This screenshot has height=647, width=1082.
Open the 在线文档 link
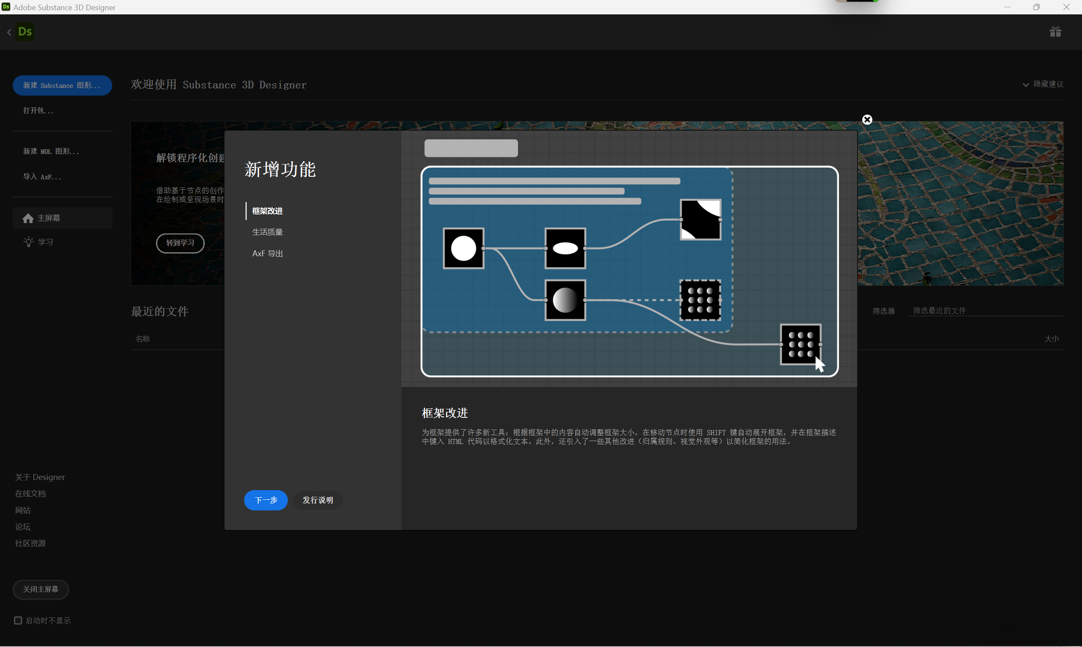tap(30, 493)
